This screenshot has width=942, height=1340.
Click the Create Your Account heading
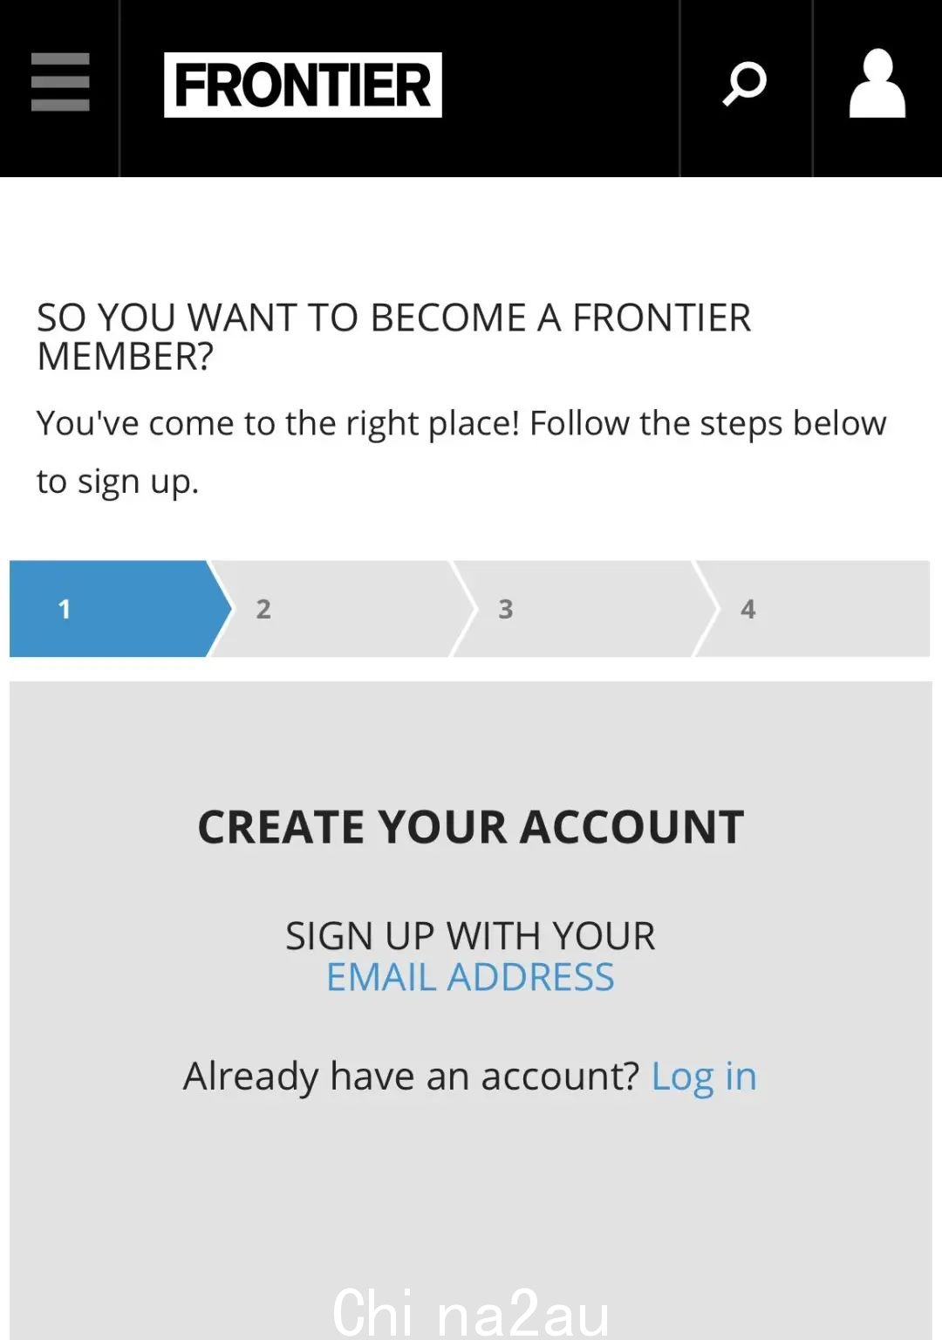pos(471,827)
